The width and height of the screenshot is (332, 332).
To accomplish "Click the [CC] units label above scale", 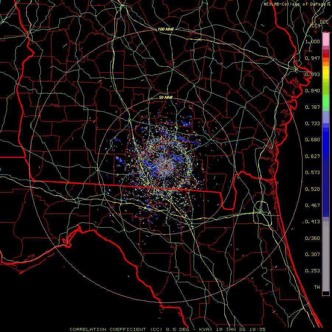I will click(x=315, y=25).
